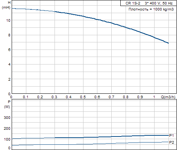Click the 2 tick on the head axis

pos(9,79)
